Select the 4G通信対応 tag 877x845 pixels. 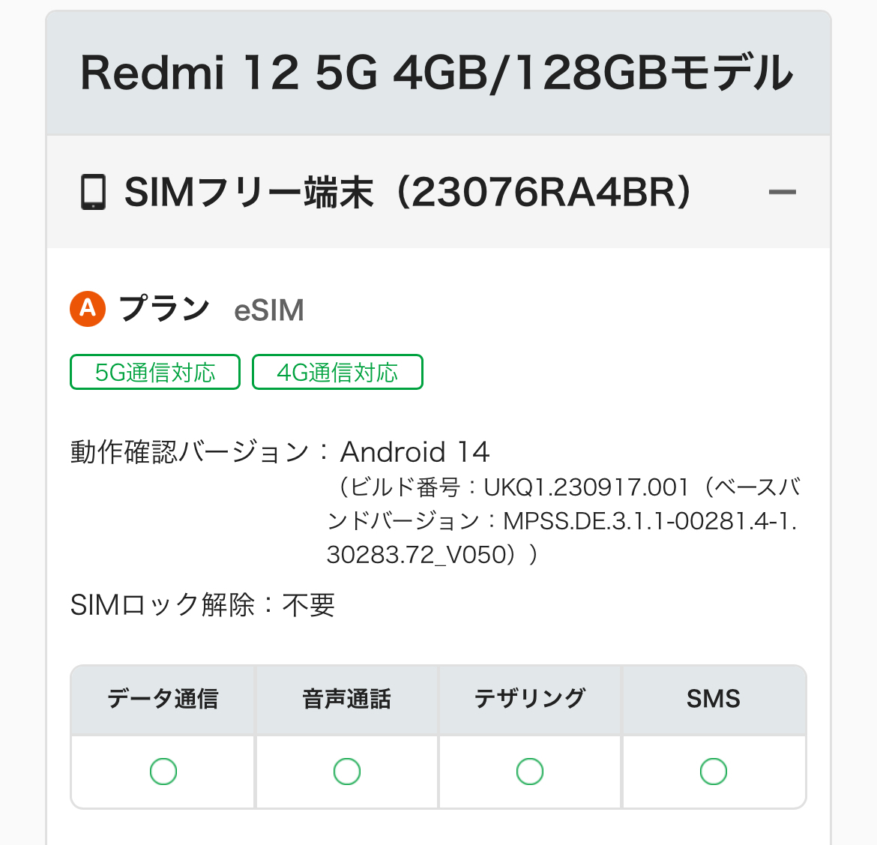tap(337, 373)
